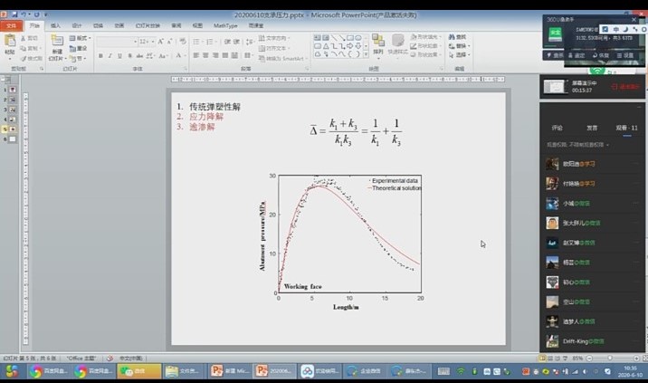The width and height of the screenshot is (648, 383).
Task: Open the slide Layout dropdown
Action: pos(81,38)
